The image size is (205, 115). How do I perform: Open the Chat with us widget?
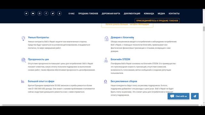[x=178, y=96]
